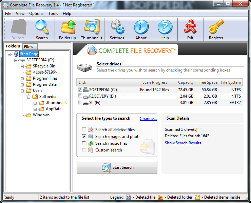The image size is (251, 203).
Task: Expand the ProgramData tree node
Action: tap(22, 85)
